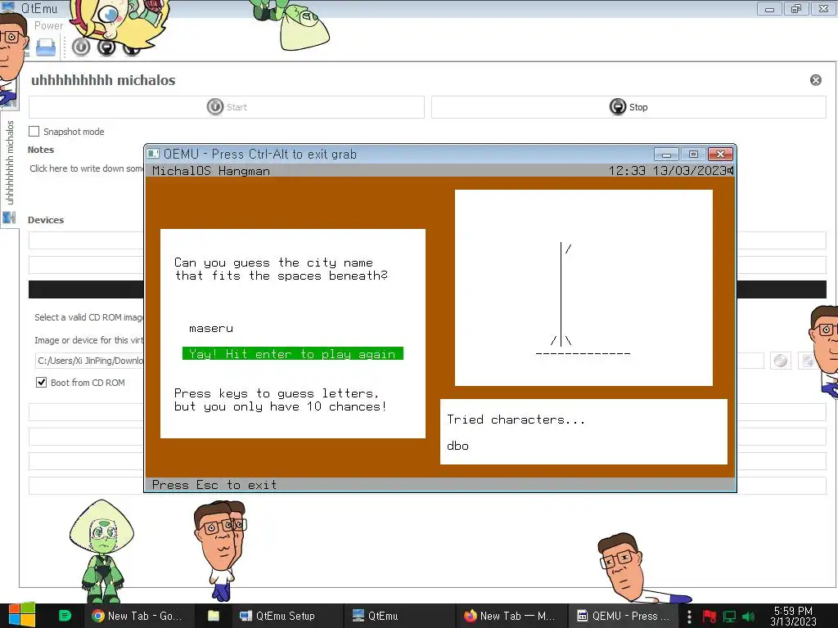Screen dimensions: 838x628
Task: Click the 'Tried characters...' label
Action: 516,419
